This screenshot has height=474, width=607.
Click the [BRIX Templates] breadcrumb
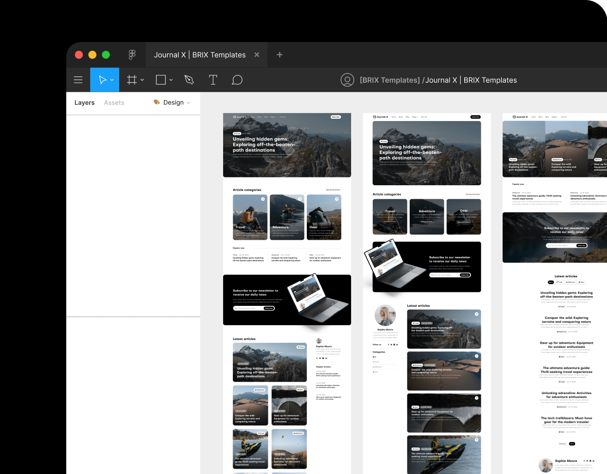point(390,80)
